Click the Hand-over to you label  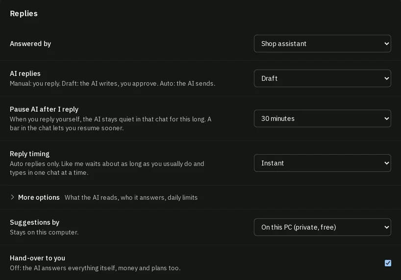click(37, 258)
